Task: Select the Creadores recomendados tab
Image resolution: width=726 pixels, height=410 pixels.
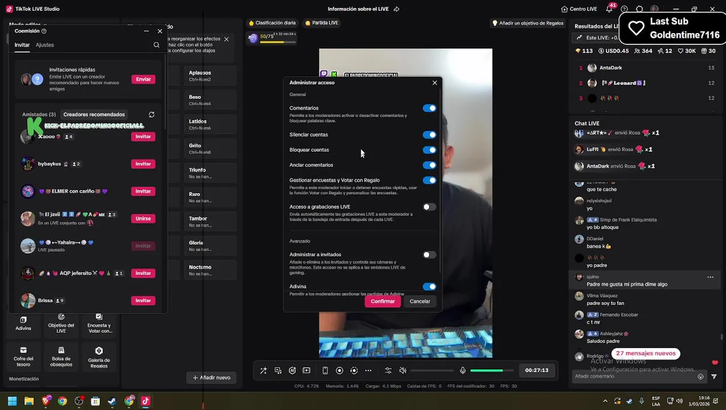Action: (x=94, y=114)
